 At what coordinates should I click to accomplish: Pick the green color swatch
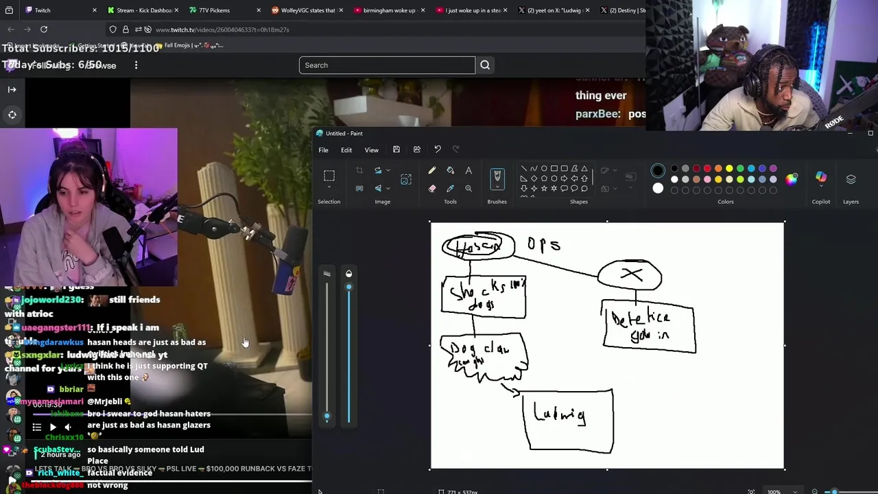pos(740,168)
